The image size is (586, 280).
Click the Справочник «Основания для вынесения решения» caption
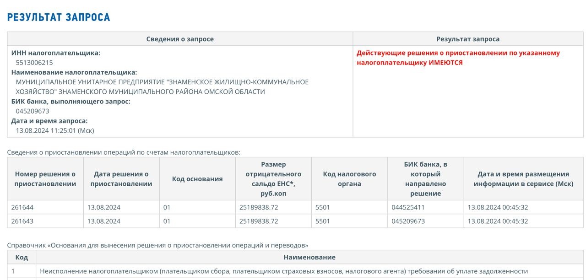pyautogui.click(x=157, y=245)
